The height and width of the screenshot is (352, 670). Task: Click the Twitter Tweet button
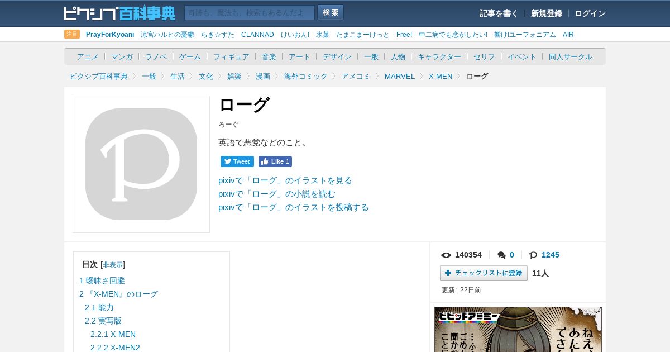point(237,161)
